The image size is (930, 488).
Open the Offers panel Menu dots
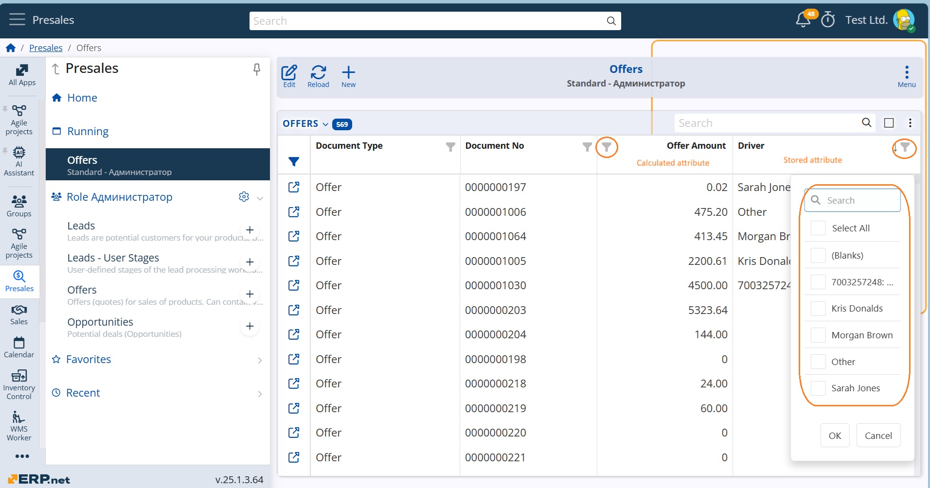coord(907,76)
